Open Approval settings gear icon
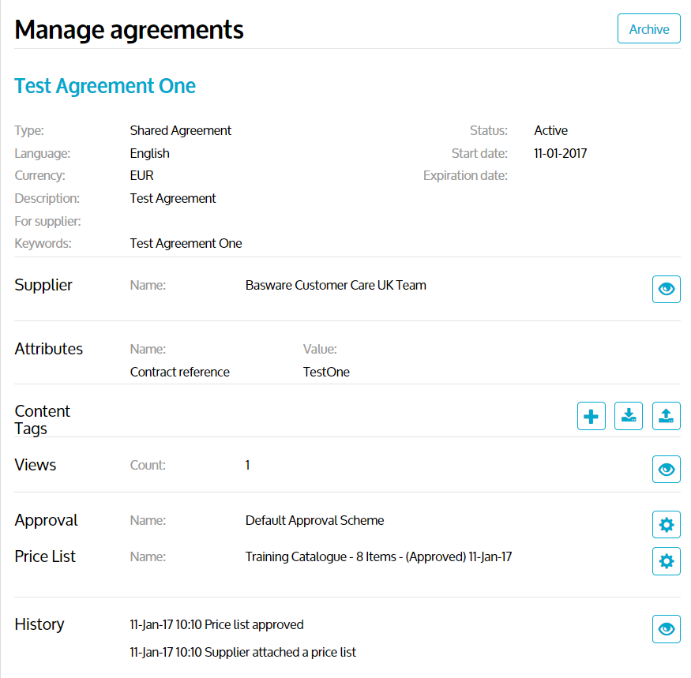Image resolution: width=691 pixels, height=678 pixels. pos(666,525)
